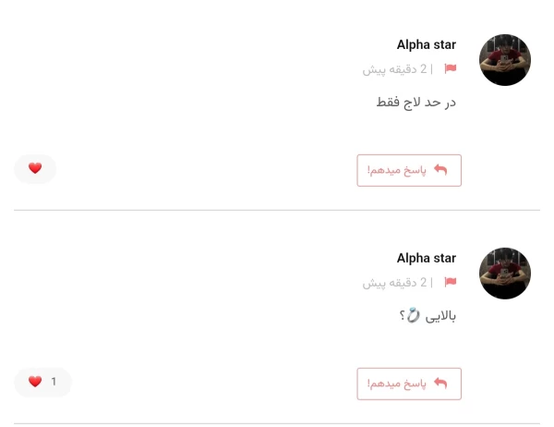Click the second comment's "2 دقیقه پیش" timestamp

(x=395, y=283)
